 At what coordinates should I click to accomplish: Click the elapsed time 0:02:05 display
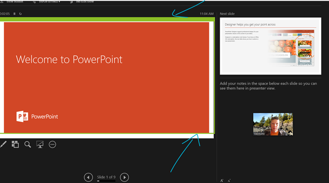click(5, 14)
